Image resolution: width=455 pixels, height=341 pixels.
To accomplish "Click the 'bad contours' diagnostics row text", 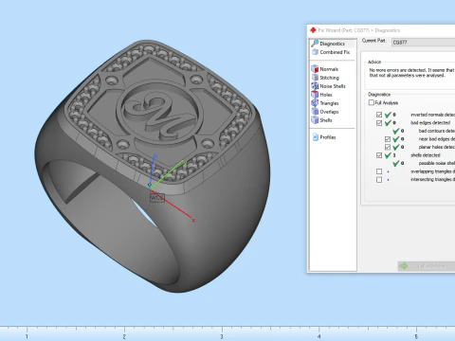I will tap(437, 131).
